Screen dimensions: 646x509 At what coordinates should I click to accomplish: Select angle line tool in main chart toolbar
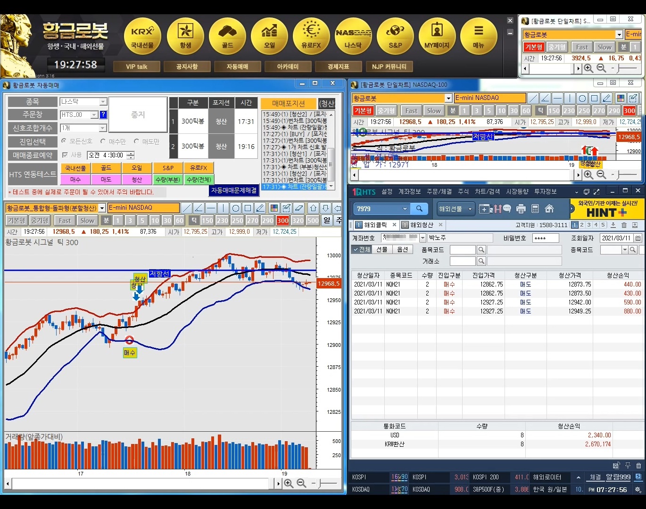(199, 208)
